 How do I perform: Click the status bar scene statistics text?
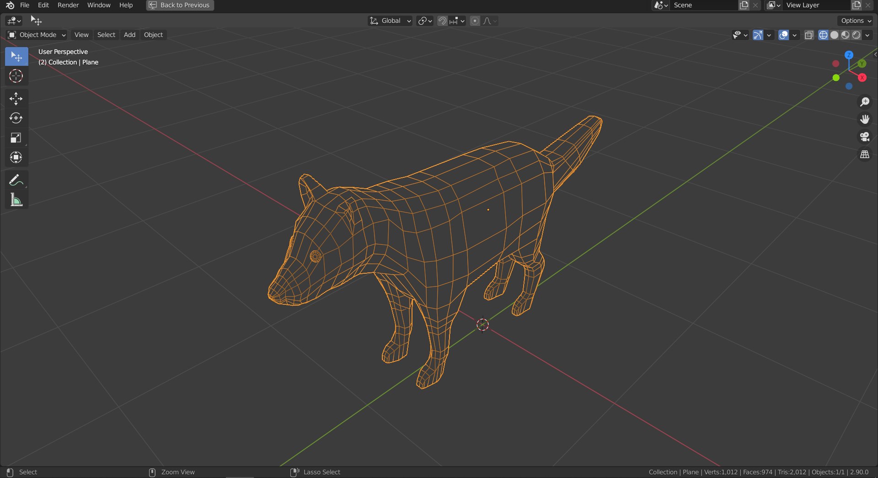pyautogui.click(x=758, y=472)
